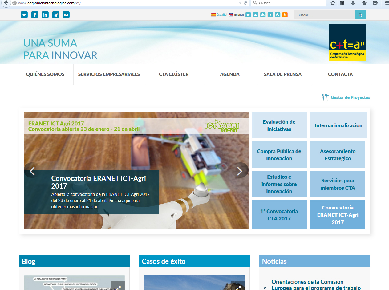Image resolution: width=389 pixels, height=290 pixels.
Task: Click the accessibility wheelchair icon
Action: pos(278,14)
